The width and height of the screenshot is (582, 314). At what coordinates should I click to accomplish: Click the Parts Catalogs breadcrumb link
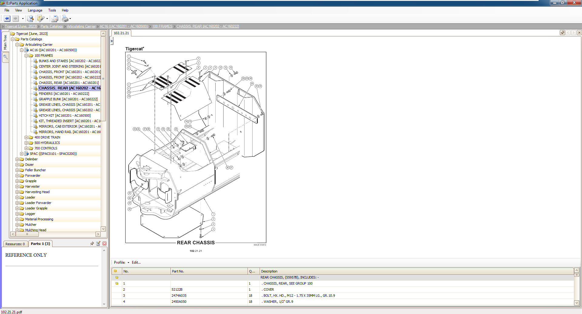[52, 26]
